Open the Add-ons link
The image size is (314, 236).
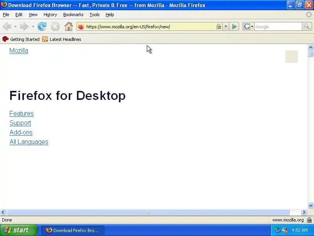(21, 132)
